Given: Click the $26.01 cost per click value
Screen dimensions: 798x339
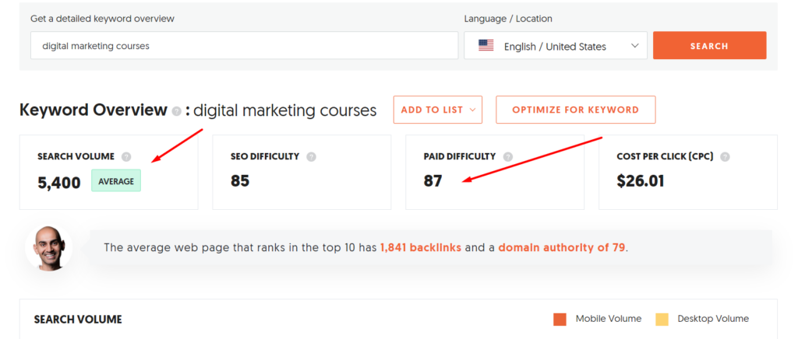Looking at the screenshot, I should click(641, 181).
